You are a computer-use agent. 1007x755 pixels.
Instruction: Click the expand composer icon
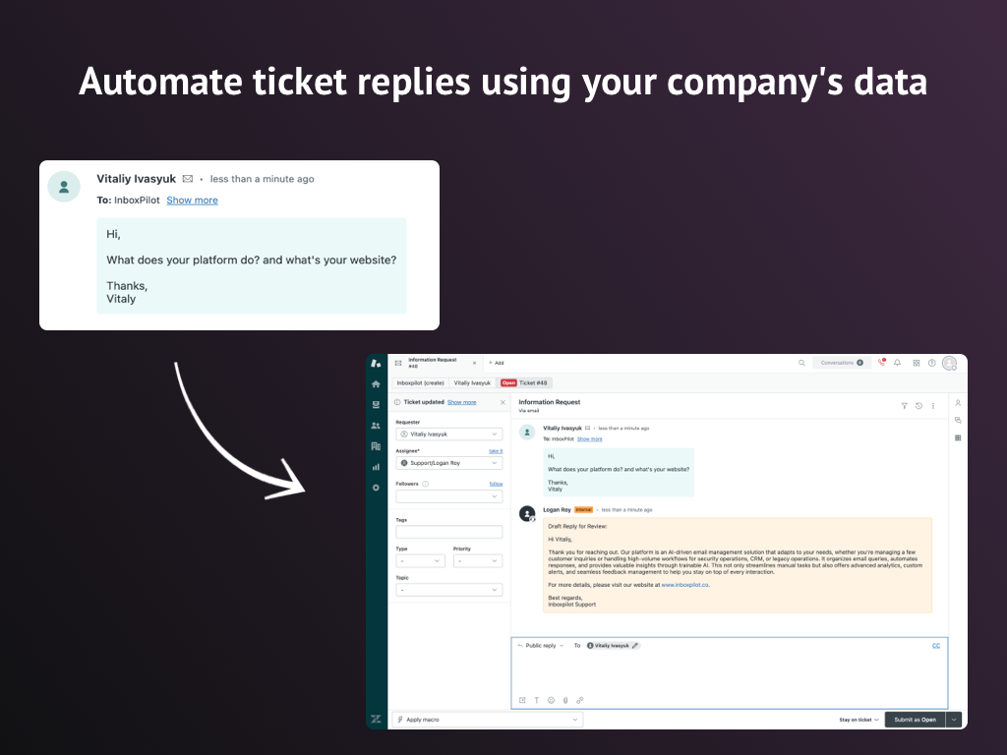point(522,700)
